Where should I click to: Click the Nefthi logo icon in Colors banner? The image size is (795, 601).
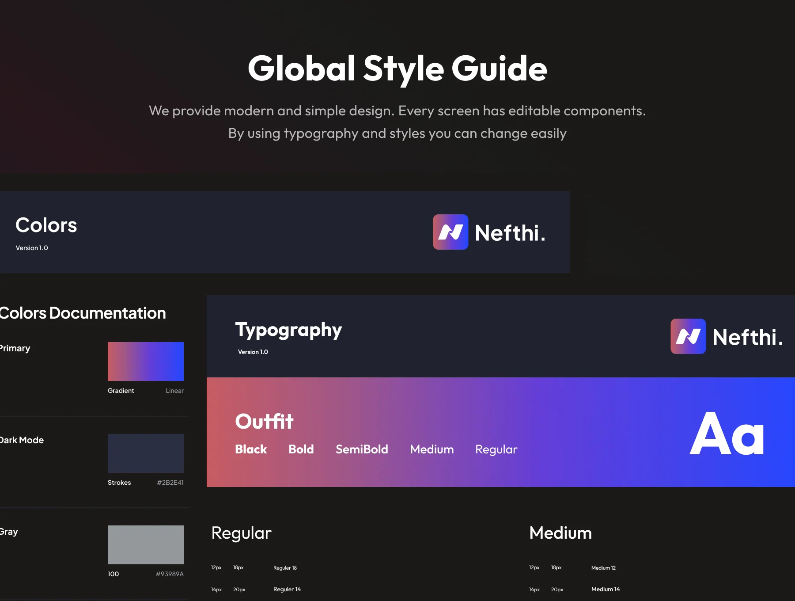[x=450, y=232]
